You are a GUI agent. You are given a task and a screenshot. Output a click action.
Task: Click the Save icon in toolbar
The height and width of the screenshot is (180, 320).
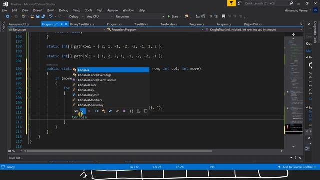tap(38, 16)
